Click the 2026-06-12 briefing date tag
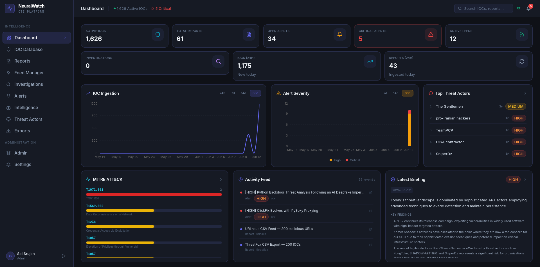 401,190
